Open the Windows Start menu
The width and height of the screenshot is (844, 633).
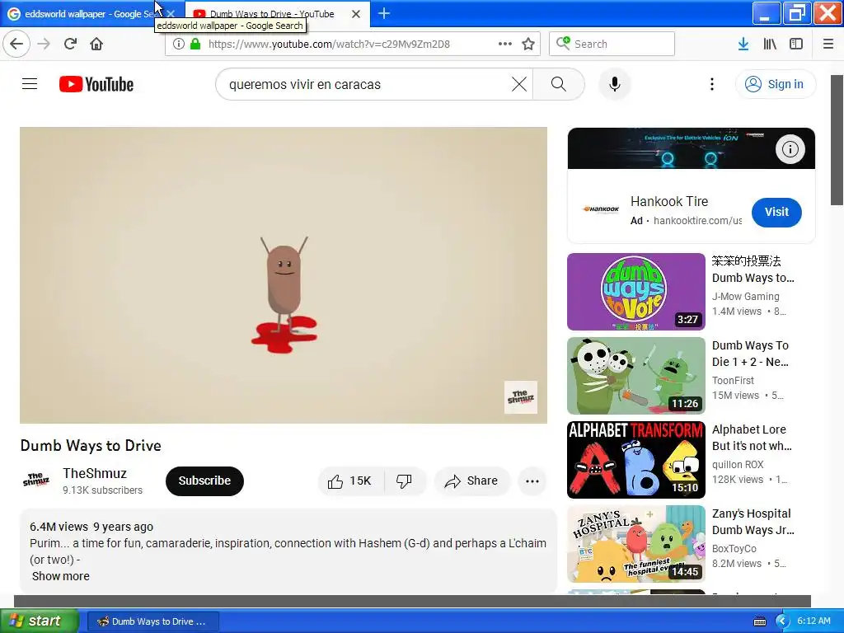[40, 621]
